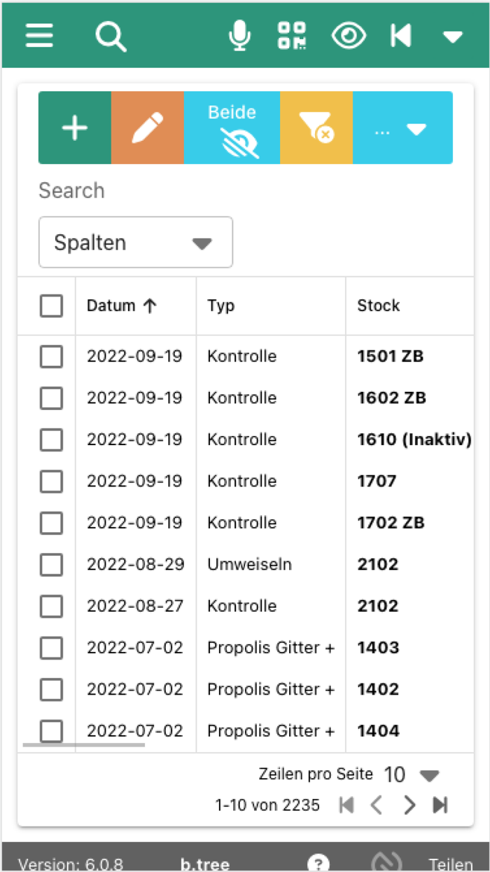Go to the next page of results
Screen dimensions: 490x872
(409, 805)
